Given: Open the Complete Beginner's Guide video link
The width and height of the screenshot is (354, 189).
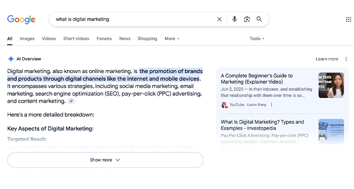Looking at the screenshot, I should [257, 78].
